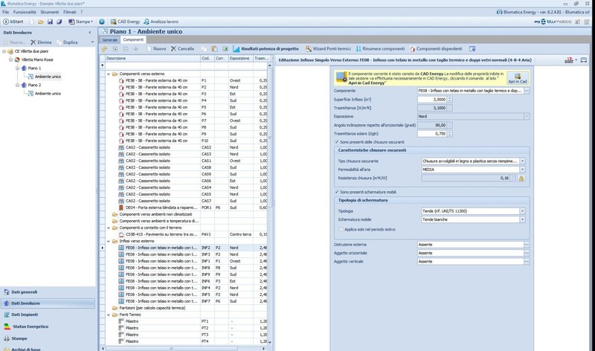Switch to the Componenti tab
Image resolution: width=595 pixels, height=351 pixels.
pos(133,39)
